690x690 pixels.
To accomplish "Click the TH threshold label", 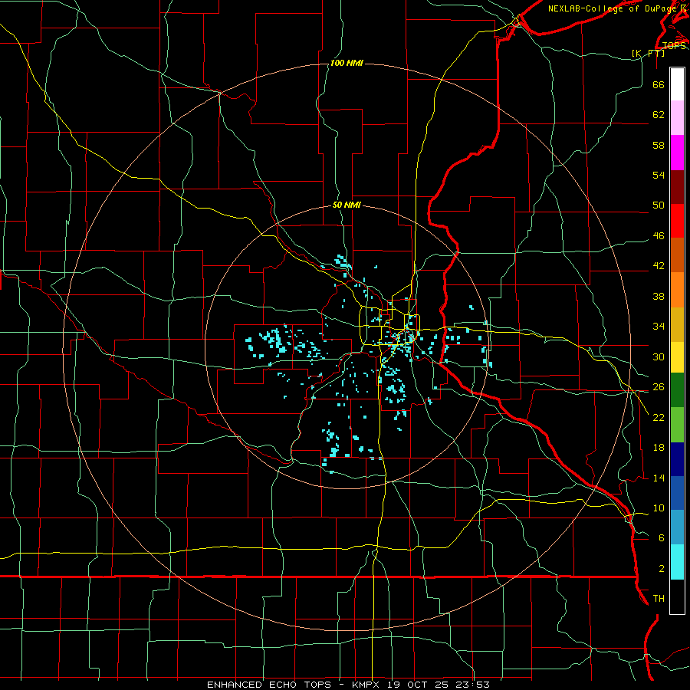I will 659,599.
